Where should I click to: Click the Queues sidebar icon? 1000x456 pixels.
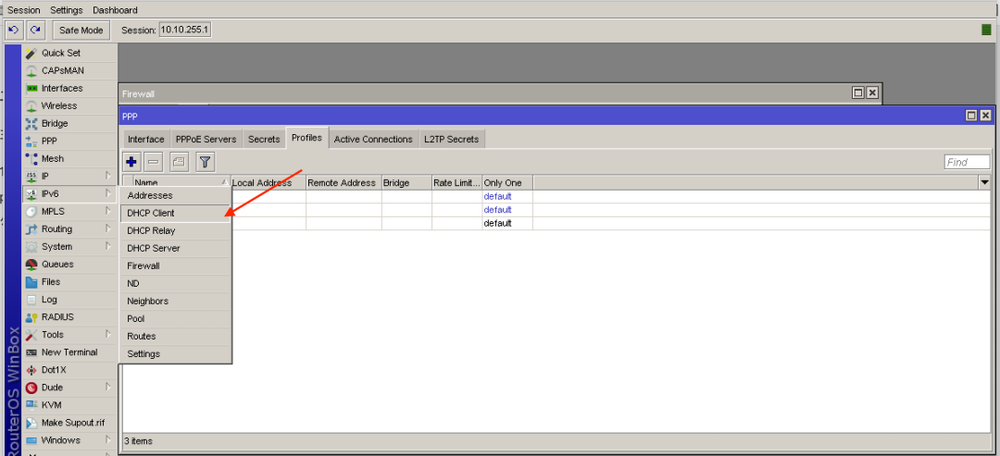click(x=31, y=265)
